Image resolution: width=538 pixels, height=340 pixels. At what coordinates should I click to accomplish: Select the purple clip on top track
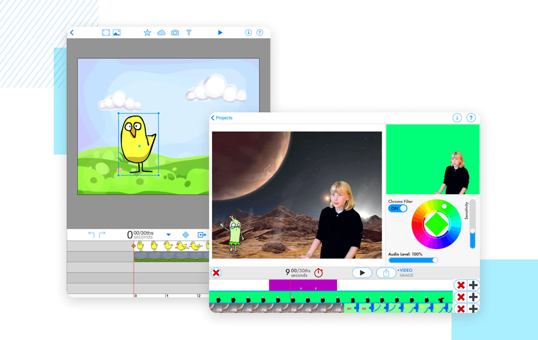click(x=303, y=285)
